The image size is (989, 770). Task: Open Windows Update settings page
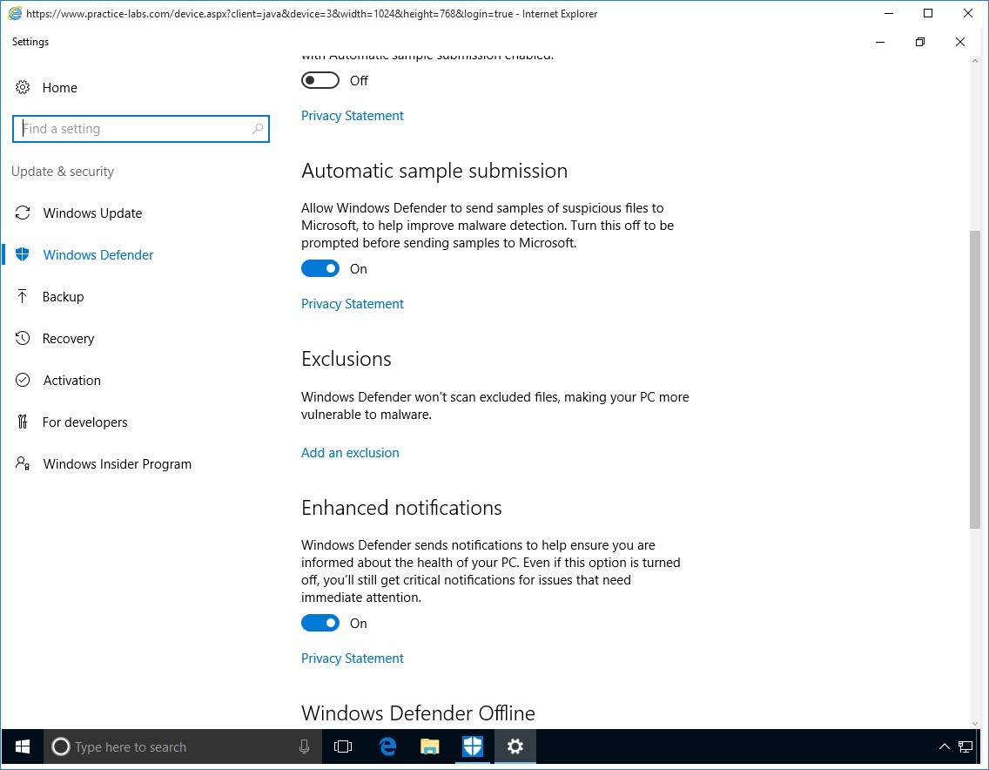[x=92, y=213]
